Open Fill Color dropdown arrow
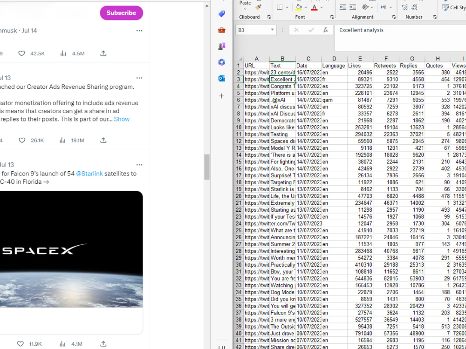Image resolution: width=466 pixels, height=349 pixels. point(306,7)
